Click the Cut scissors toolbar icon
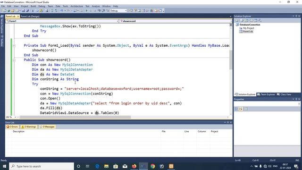 33,11
